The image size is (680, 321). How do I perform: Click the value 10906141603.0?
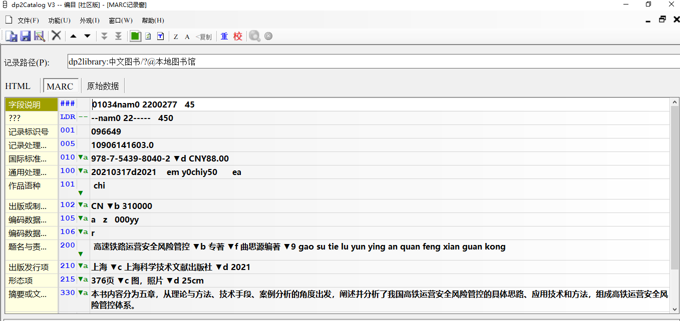coord(122,145)
